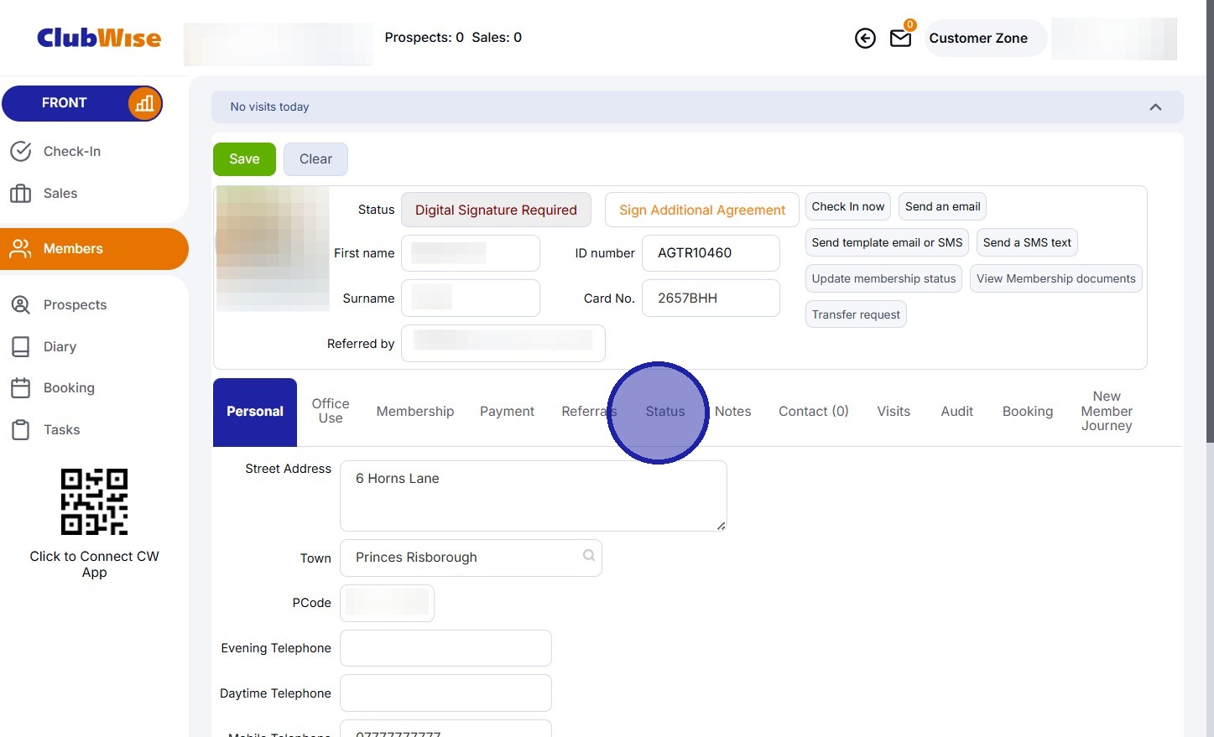The width and height of the screenshot is (1214, 737).
Task: Open the Audit tab
Action: [957, 412]
